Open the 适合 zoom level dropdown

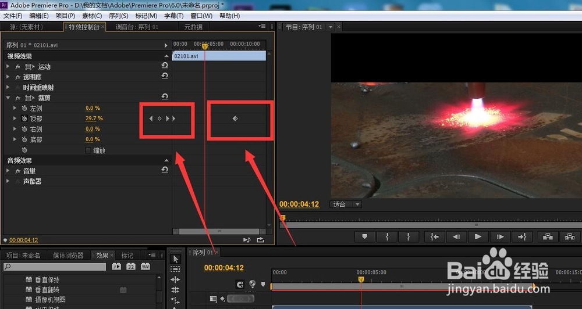click(345, 204)
